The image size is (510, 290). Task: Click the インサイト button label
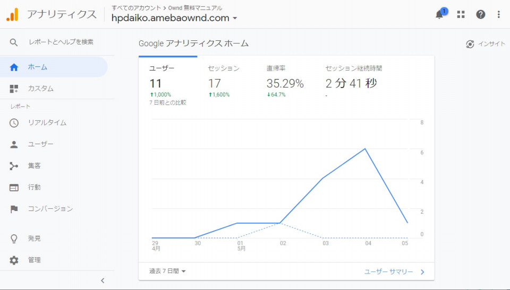click(491, 44)
